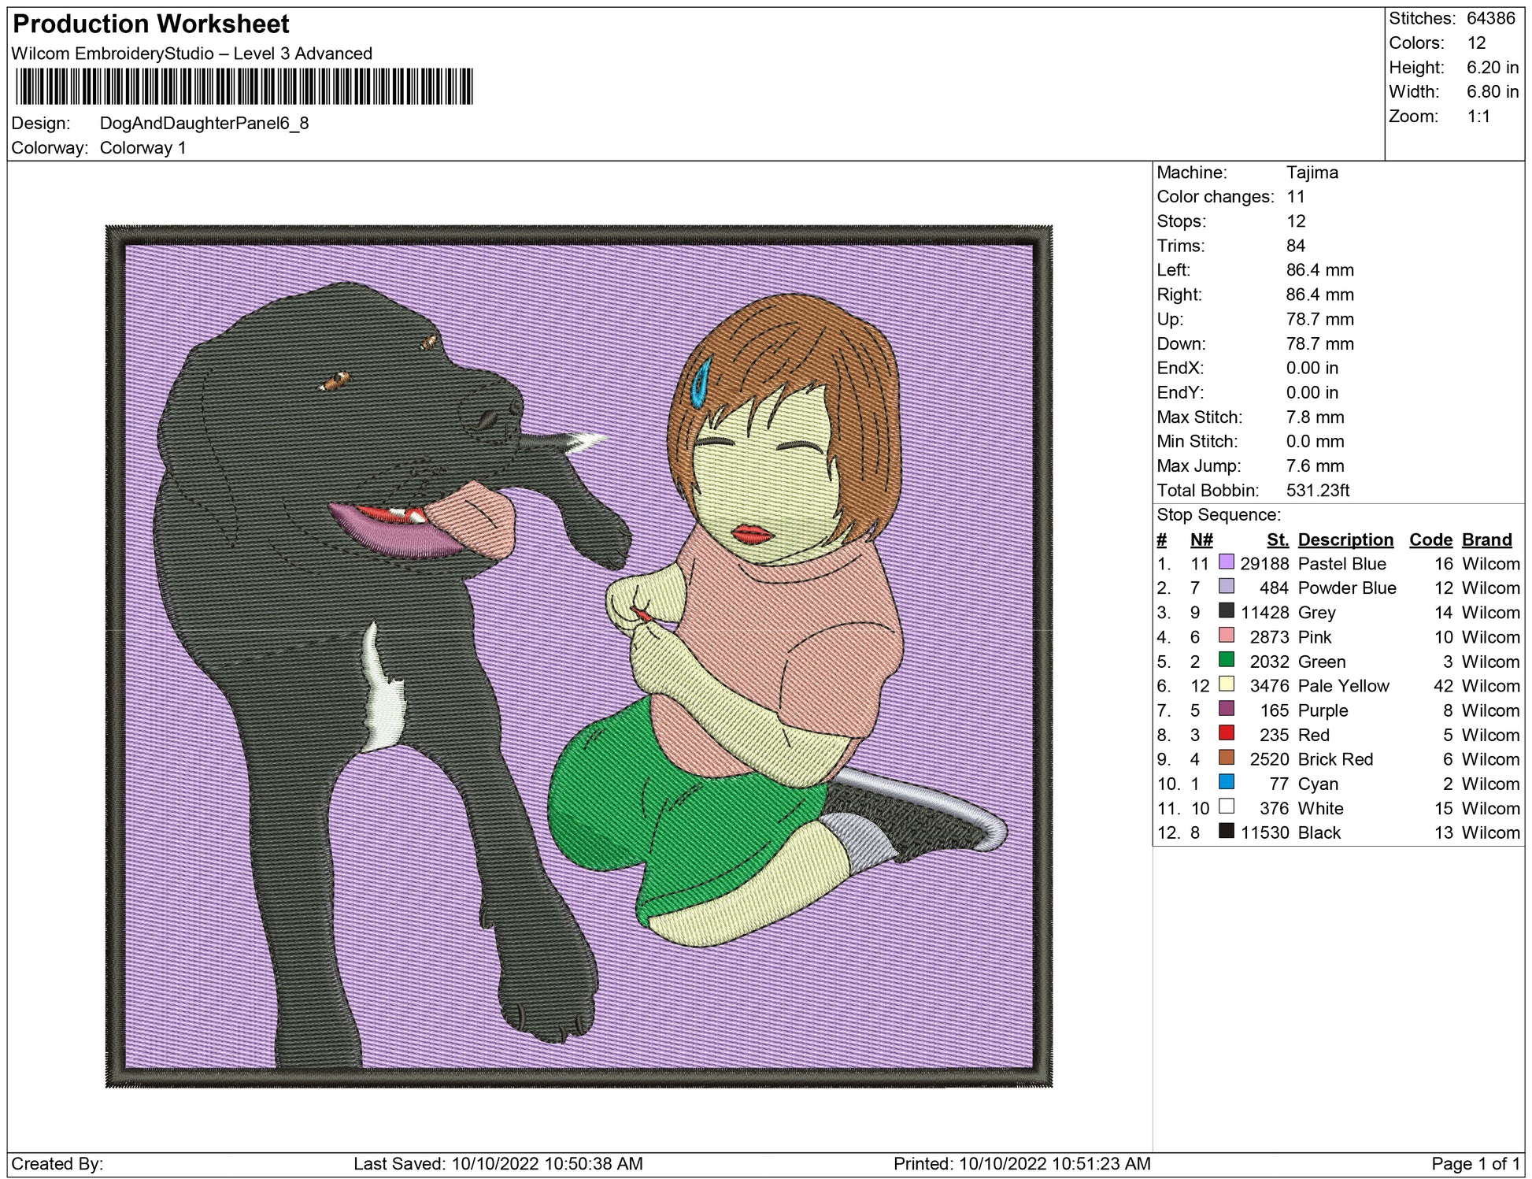Click the design name DogAndDaughterPanel6_8
This screenshot has width=1532, height=1179.
coord(204,124)
